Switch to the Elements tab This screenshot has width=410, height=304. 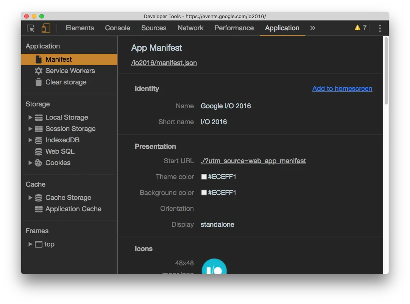[x=80, y=28]
